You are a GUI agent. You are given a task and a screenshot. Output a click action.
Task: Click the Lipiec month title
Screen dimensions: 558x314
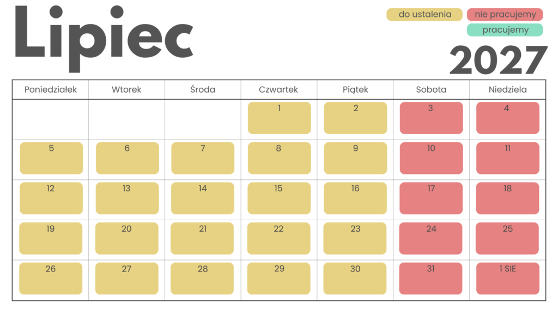[x=104, y=39]
